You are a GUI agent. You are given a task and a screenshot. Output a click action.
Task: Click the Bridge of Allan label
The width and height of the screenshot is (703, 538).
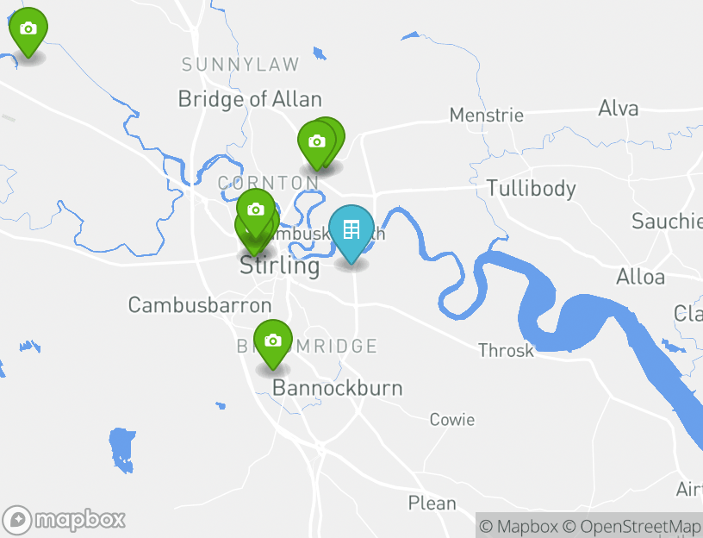[250, 99]
